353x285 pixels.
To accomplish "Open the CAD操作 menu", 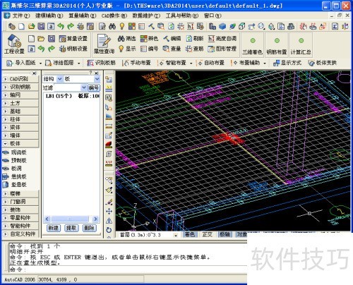I will tap(114, 16).
